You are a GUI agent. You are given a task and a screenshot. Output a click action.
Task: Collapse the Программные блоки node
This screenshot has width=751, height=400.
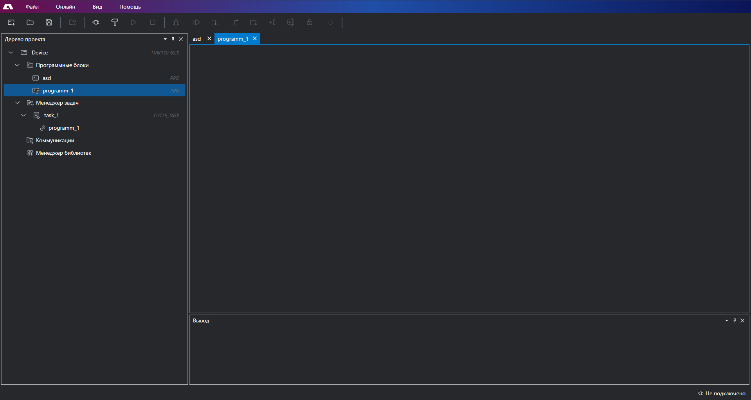[x=17, y=65]
